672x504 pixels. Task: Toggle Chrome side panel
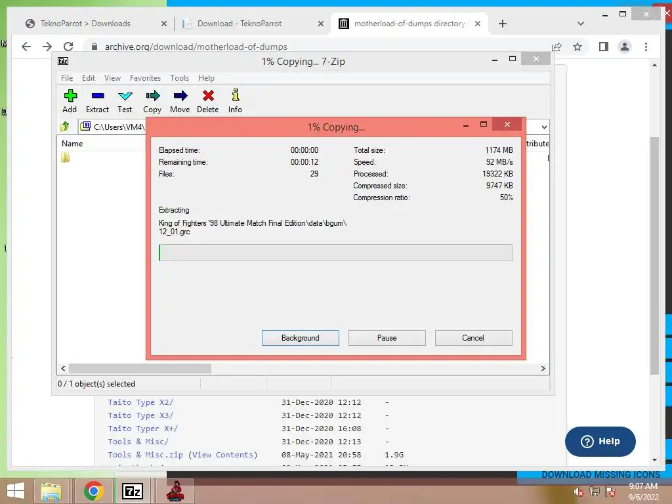point(604,47)
